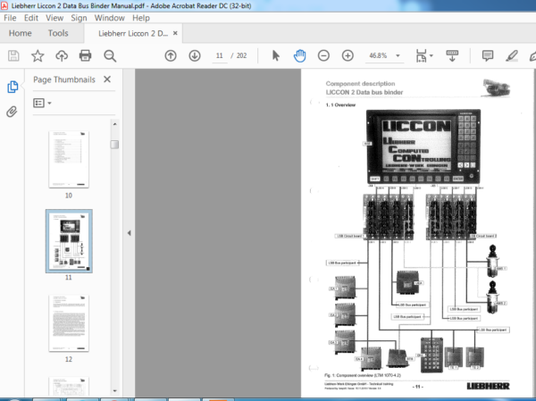Click the scrolling mode toolbar icon
Viewport: 536px width, 401px height.
pos(452,55)
